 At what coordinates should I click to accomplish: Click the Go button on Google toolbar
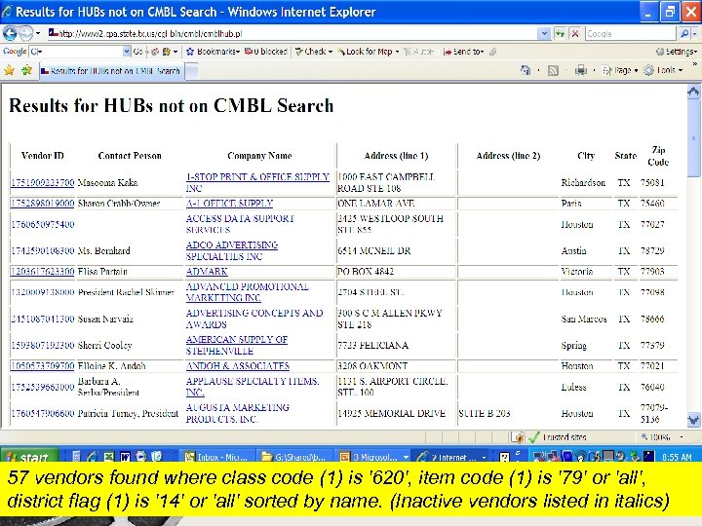click(137, 52)
